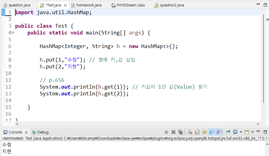Click line 1 import statement
Viewport: 269px width, 156px height.
(53, 12)
